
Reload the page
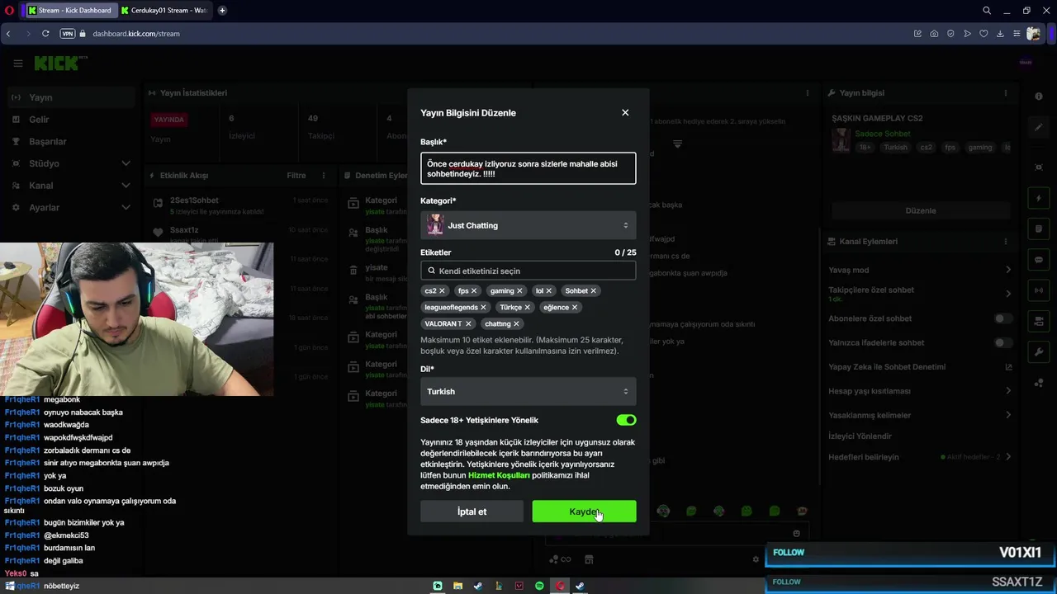tap(45, 34)
